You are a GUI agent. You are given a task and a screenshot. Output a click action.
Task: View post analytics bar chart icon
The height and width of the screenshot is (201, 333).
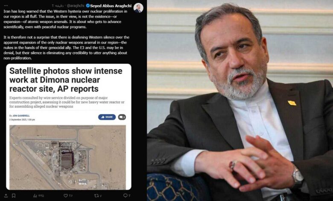35,195
